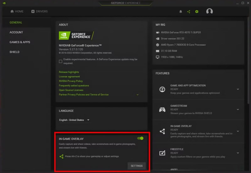This screenshot has height=173, width=251.
Task: Click AMD Ryzen 7 7800X3D processor text
Action: point(183,45)
